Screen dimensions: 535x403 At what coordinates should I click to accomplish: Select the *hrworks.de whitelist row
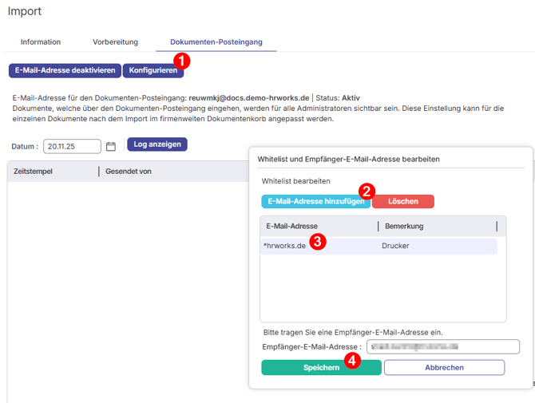(284, 246)
